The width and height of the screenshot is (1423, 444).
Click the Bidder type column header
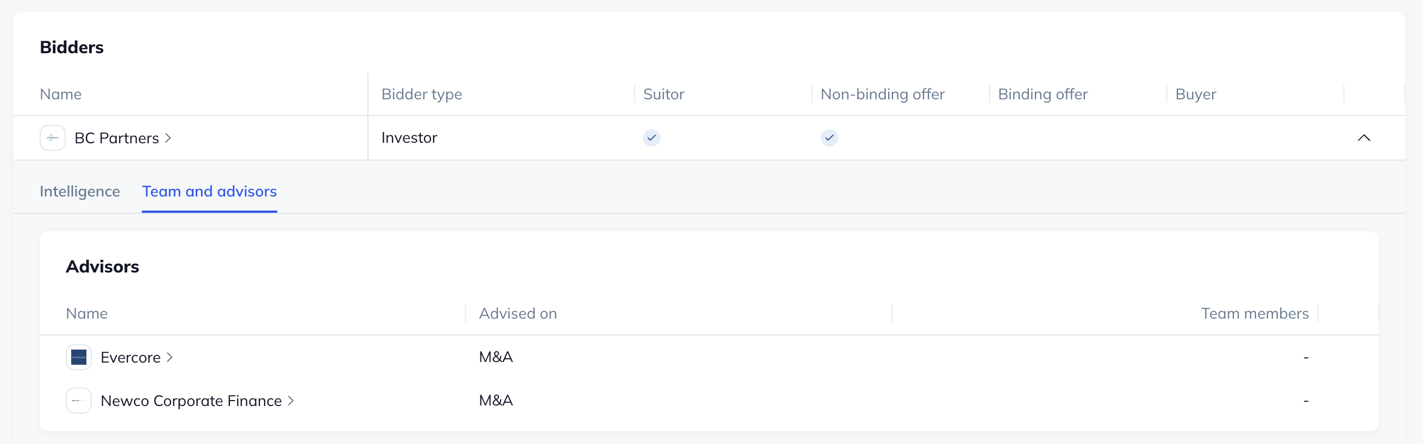421,94
